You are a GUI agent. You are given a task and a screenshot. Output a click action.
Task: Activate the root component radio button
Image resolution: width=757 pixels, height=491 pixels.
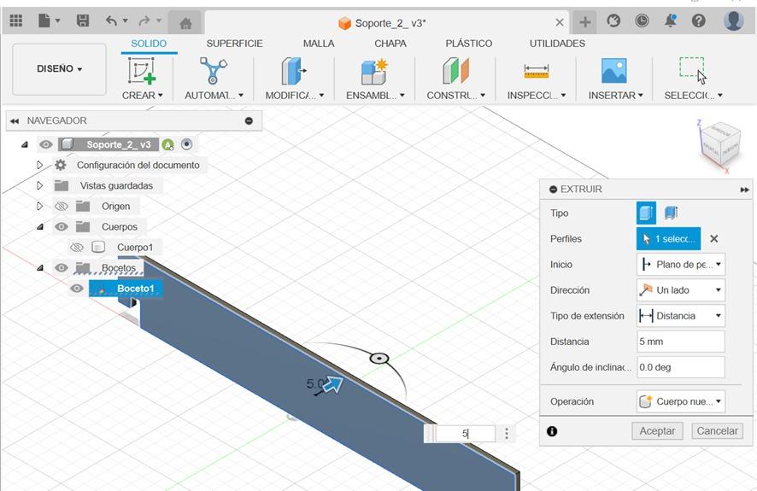pos(187,144)
